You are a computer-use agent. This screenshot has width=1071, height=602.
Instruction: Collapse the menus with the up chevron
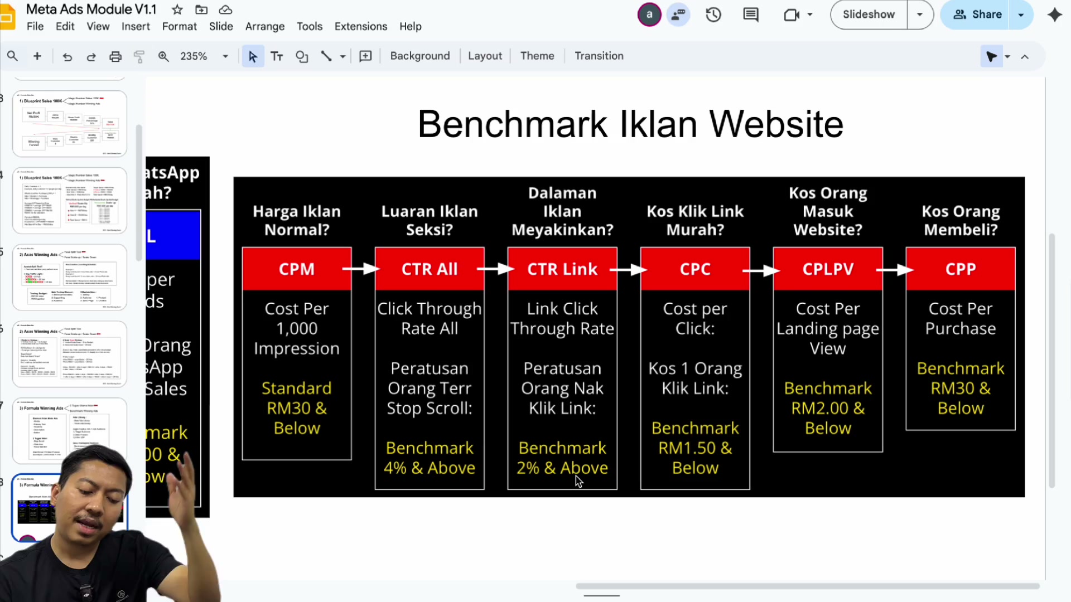1025,56
